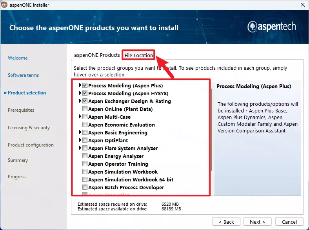This screenshot has width=309, height=230.
Task: Enable Aspen Batch Process Developer checkbox
Action: tap(85, 187)
